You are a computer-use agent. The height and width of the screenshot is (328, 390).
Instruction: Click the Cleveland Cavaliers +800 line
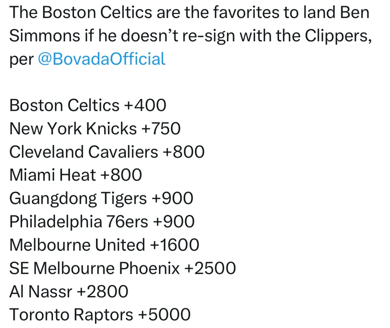[107, 152]
